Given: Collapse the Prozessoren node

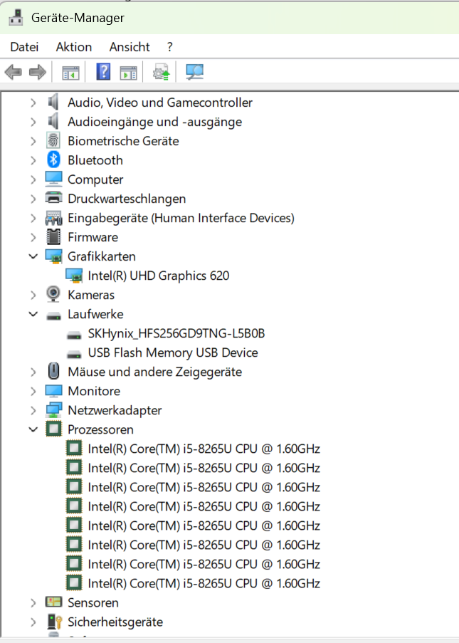Looking at the screenshot, I should [33, 429].
